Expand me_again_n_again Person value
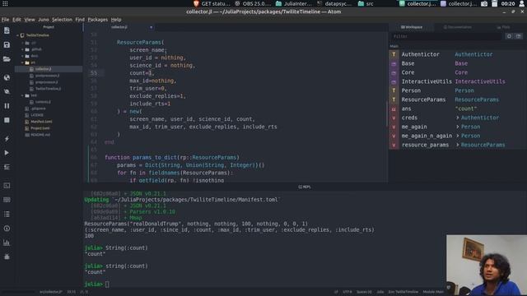Screen dimensions: 527x296 point(458,136)
